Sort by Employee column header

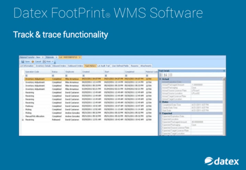click(x=73, y=72)
